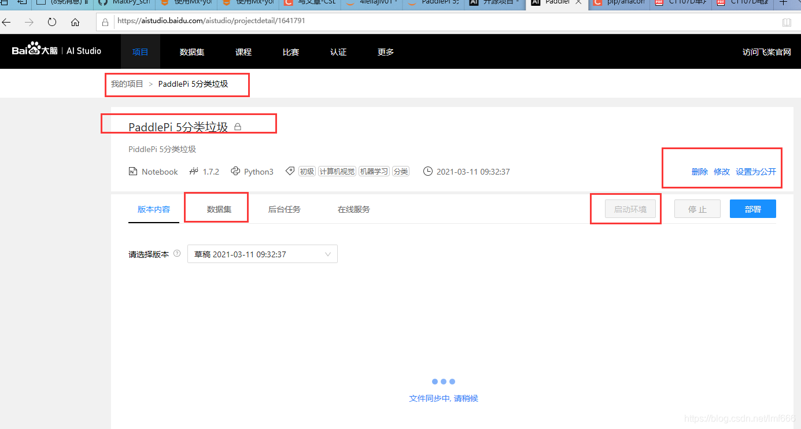Viewport: 801px width, 429px height.
Task: Click the 2021-03-11 09:32:37 timestamp beside the clock
Action: pos(473,172)
